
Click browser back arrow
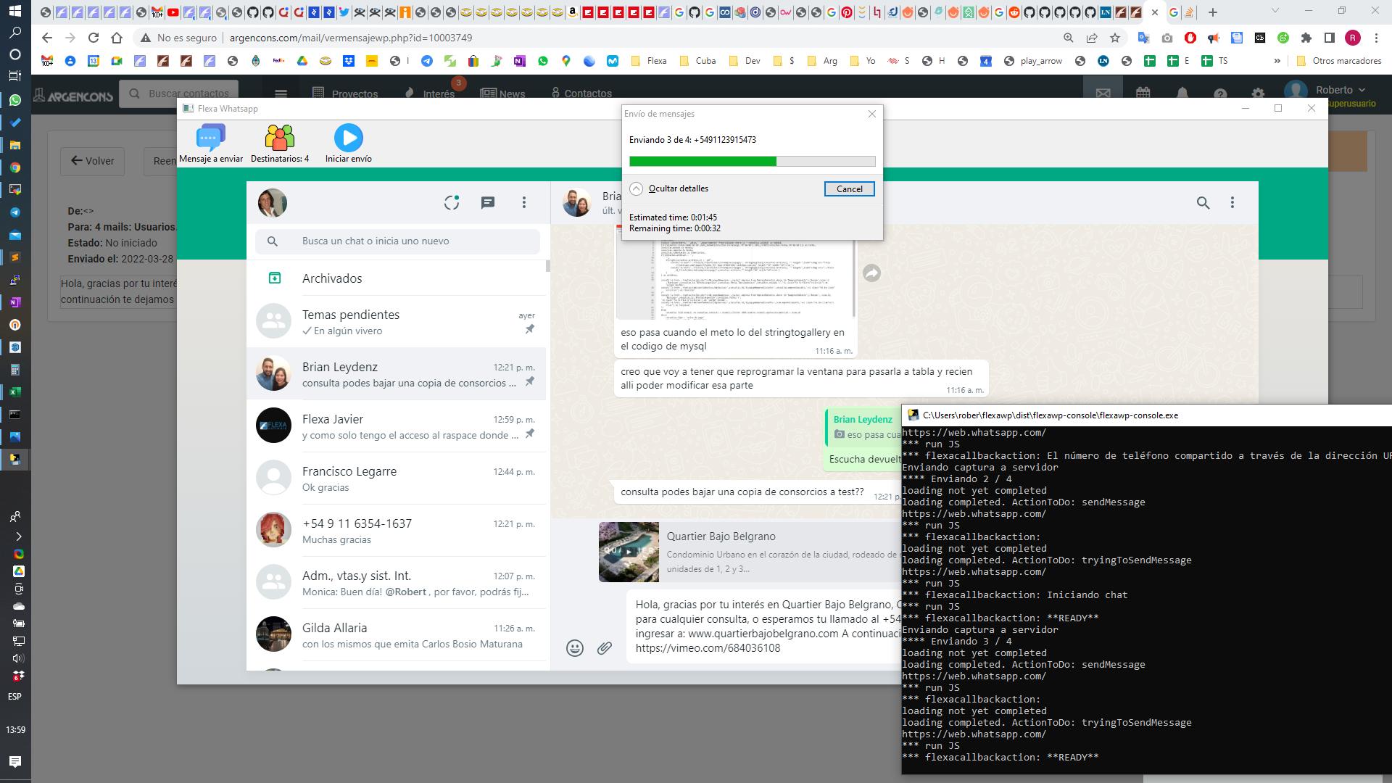coord(47,38)
